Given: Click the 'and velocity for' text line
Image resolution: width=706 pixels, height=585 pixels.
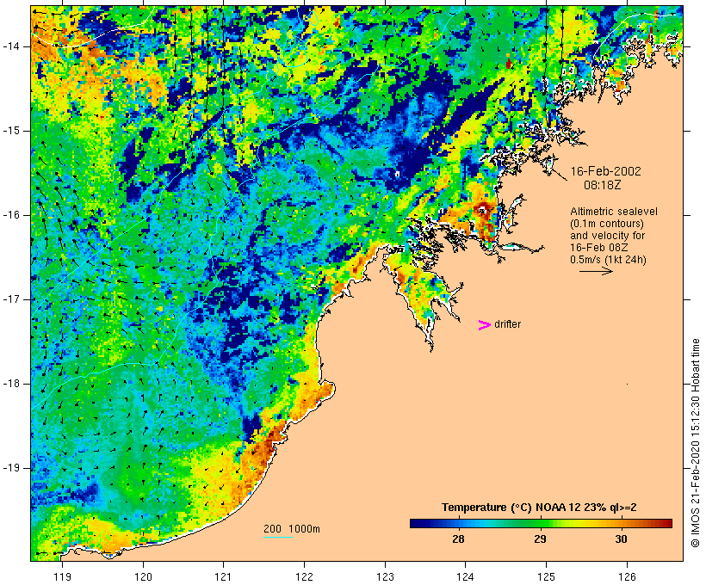Looking at the screenshot, I should coord(607,236).
